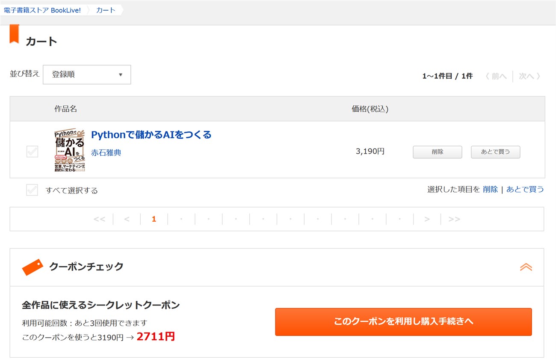
Task: Proceed to purchase using the coupon button
Action: 403,322
